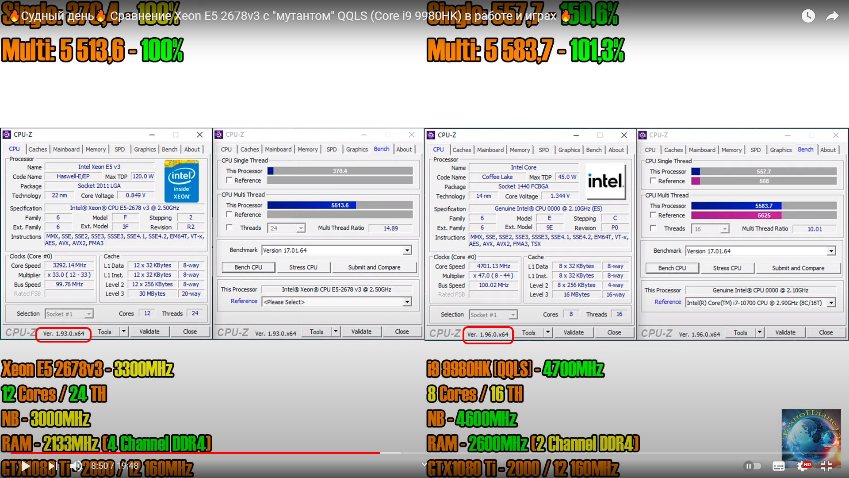Click the Share arrow icon
849x478 pixels.
[x=832, y=16]
